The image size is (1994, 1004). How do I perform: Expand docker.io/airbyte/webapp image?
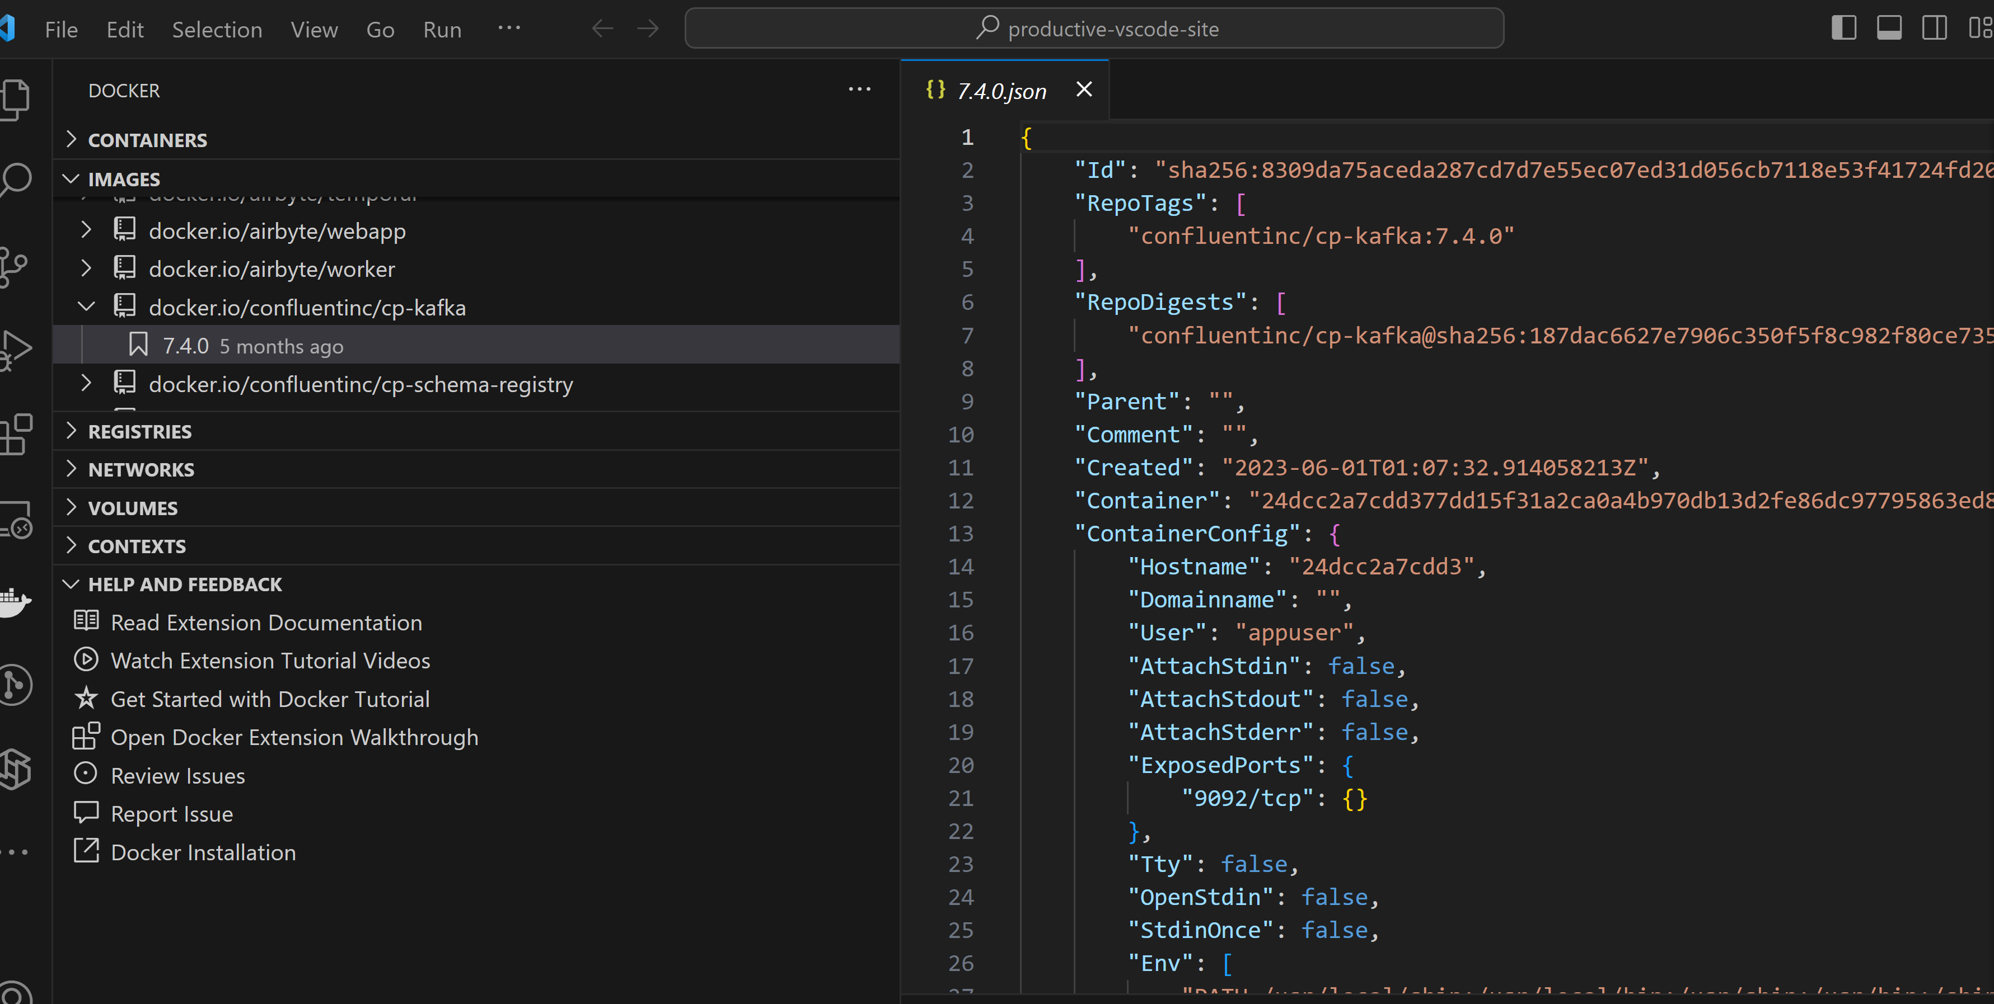coord(86,230)
